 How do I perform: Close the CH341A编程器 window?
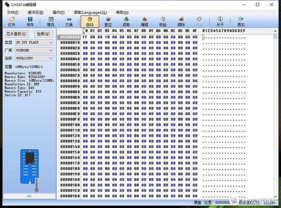point(271,5)
